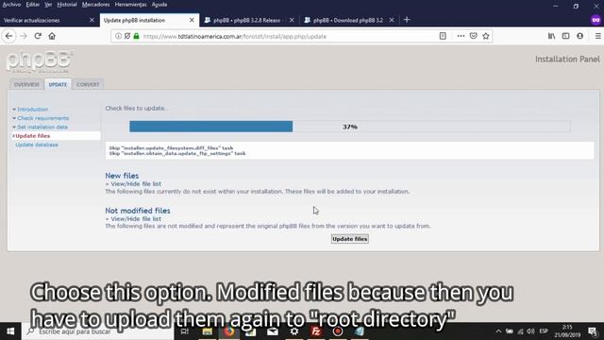Open the Historial menu
Image resolution: width=604 pixels, height=340 pixels.
tap(67, 5)
